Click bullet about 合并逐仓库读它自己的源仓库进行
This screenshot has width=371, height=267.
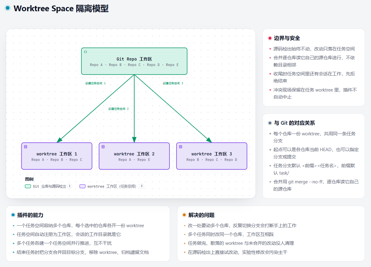[x=314, y=61]
